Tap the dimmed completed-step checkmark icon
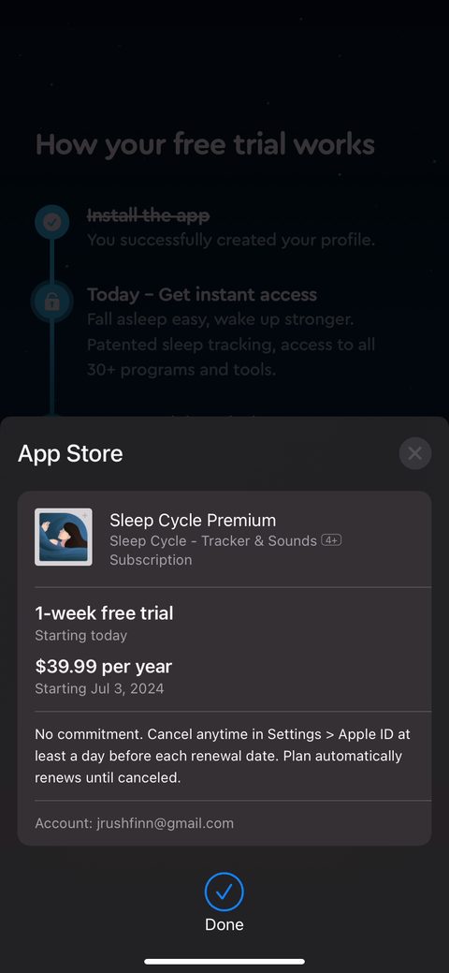This screenshot has width=449, height=973. coord(52,222)
